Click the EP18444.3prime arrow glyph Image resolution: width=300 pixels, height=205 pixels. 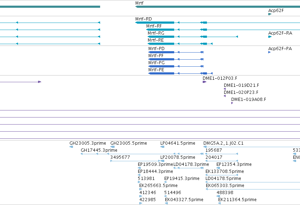pos(139,175)
